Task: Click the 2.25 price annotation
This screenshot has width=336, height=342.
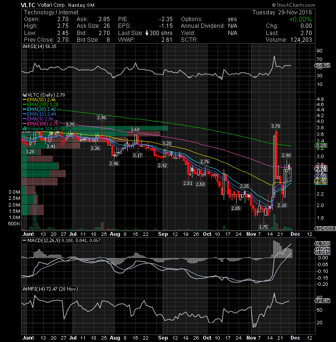Action: 244,186
